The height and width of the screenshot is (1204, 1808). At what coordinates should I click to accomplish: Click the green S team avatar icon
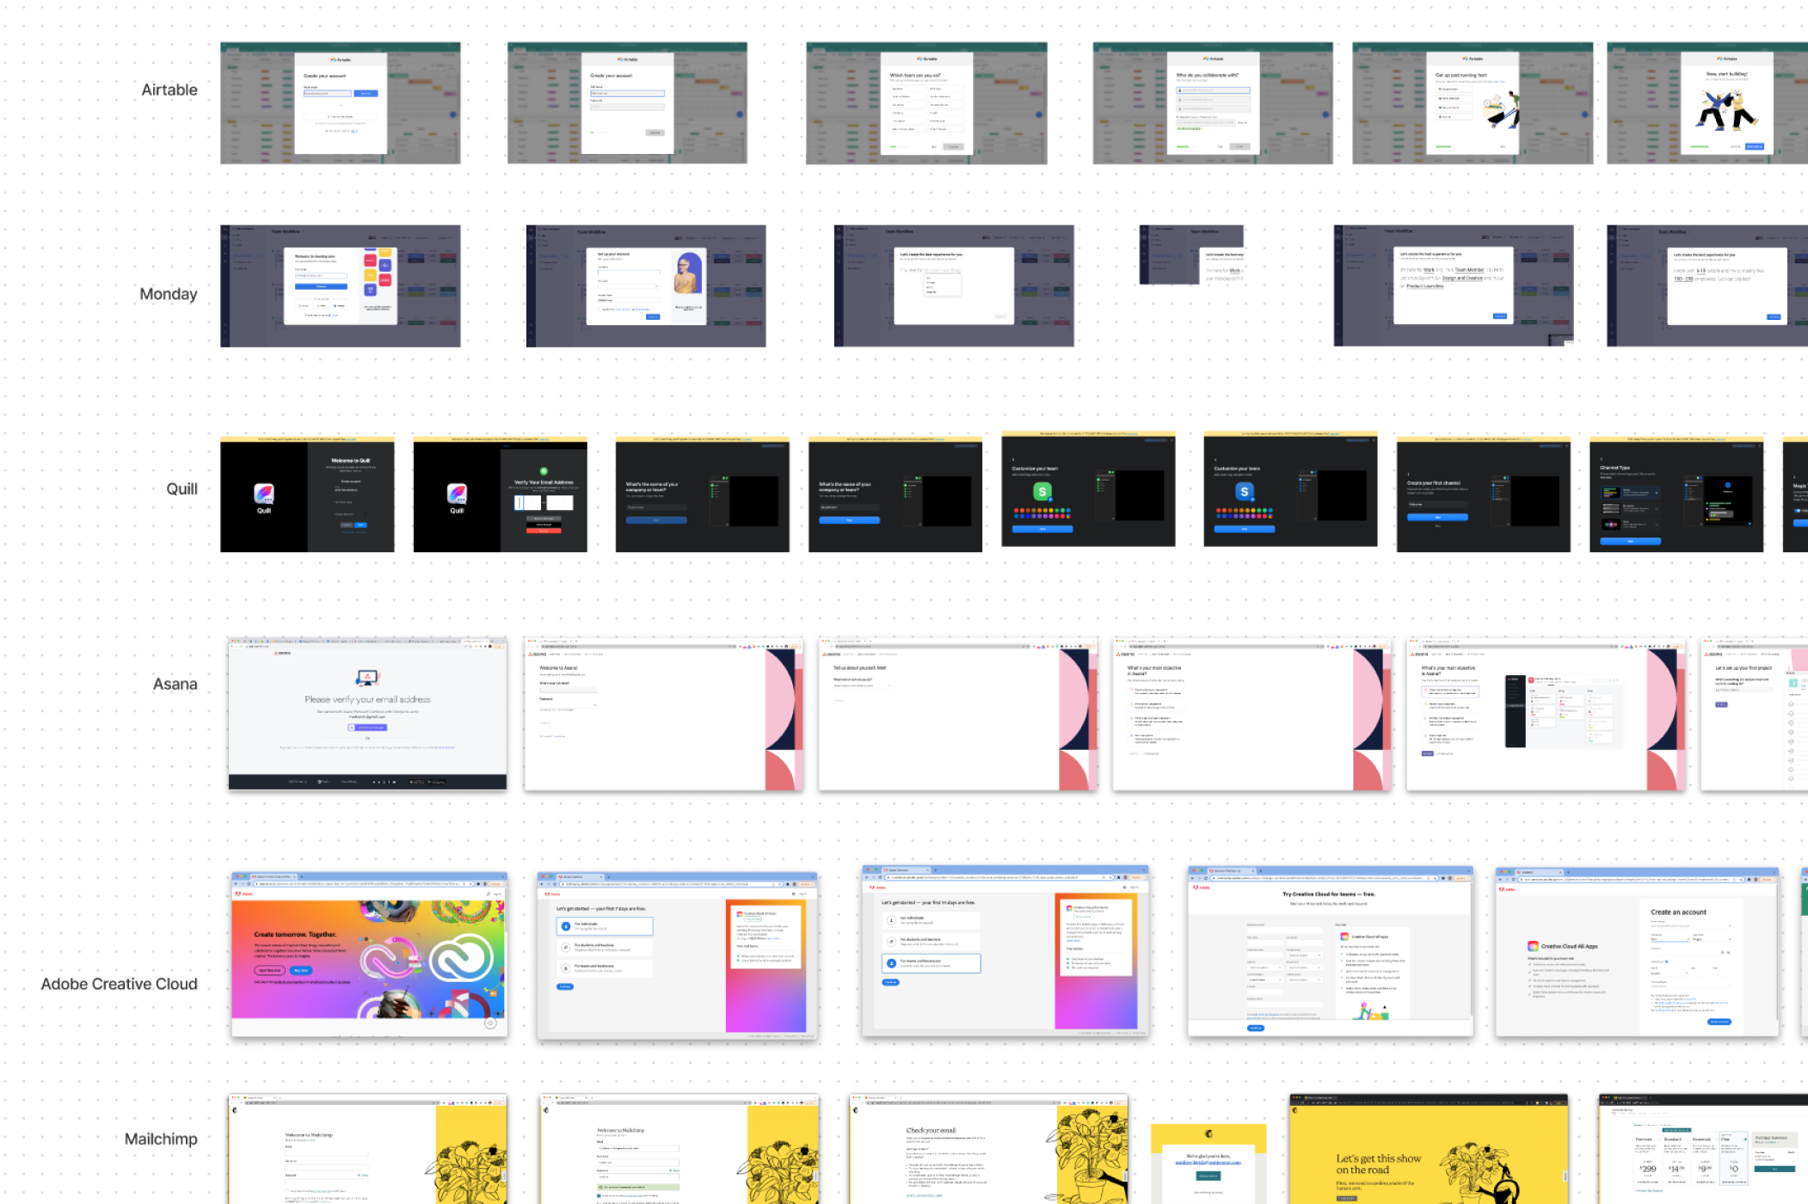1042,491
